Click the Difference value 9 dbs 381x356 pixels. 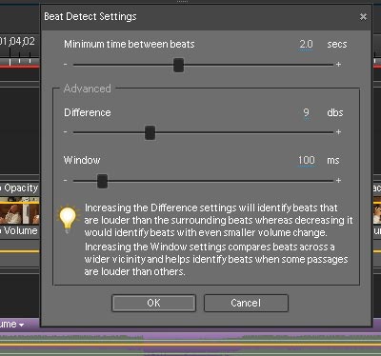tap(306, 112)
